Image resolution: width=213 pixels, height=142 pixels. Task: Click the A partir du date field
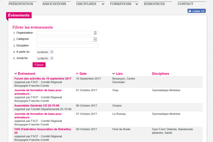point(43,52)
